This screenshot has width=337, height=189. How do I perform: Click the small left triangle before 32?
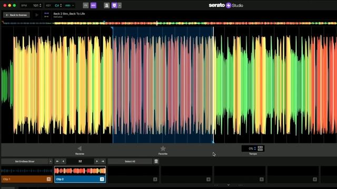(63, 161)
